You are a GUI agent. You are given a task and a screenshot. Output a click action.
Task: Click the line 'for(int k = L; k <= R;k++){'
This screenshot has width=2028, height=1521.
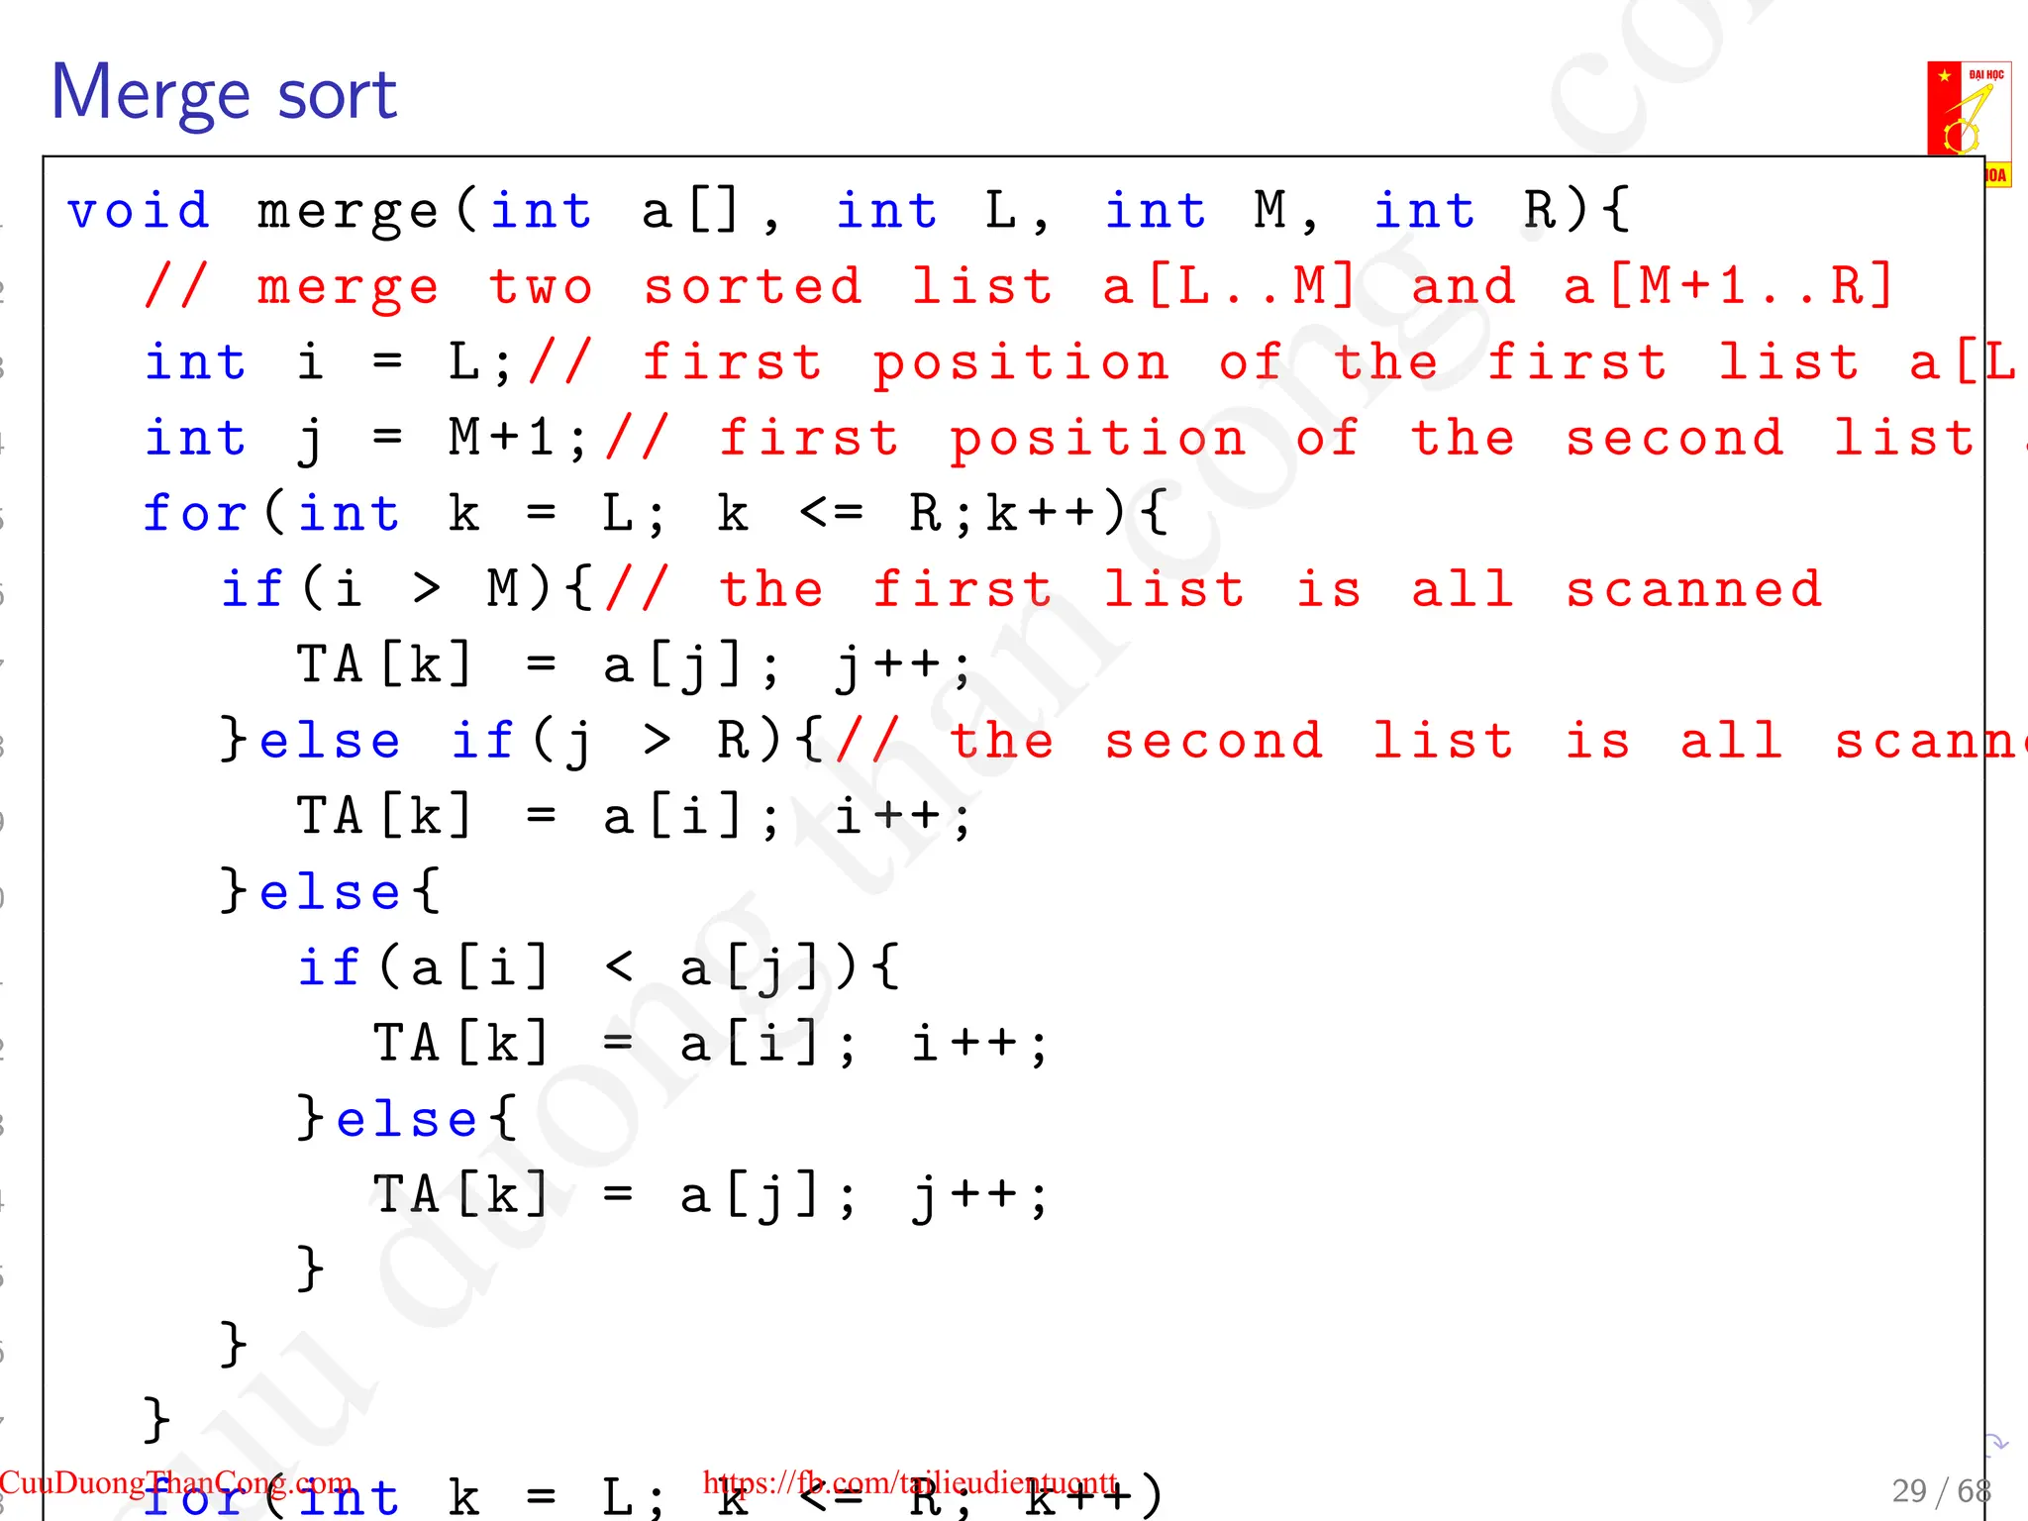click(656, 514)
